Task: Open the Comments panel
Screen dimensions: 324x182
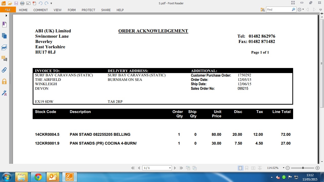Action: tap(4, 59)
